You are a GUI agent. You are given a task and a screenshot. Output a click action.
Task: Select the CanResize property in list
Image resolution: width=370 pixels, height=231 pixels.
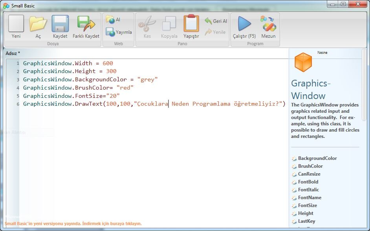coord(309,174)
